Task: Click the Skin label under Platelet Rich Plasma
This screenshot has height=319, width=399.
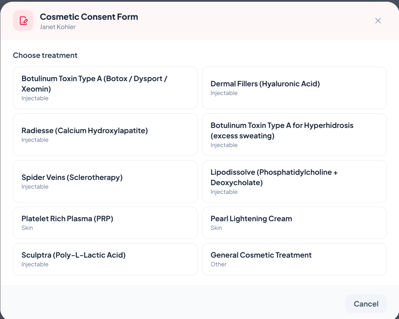Action: point(27,228)
